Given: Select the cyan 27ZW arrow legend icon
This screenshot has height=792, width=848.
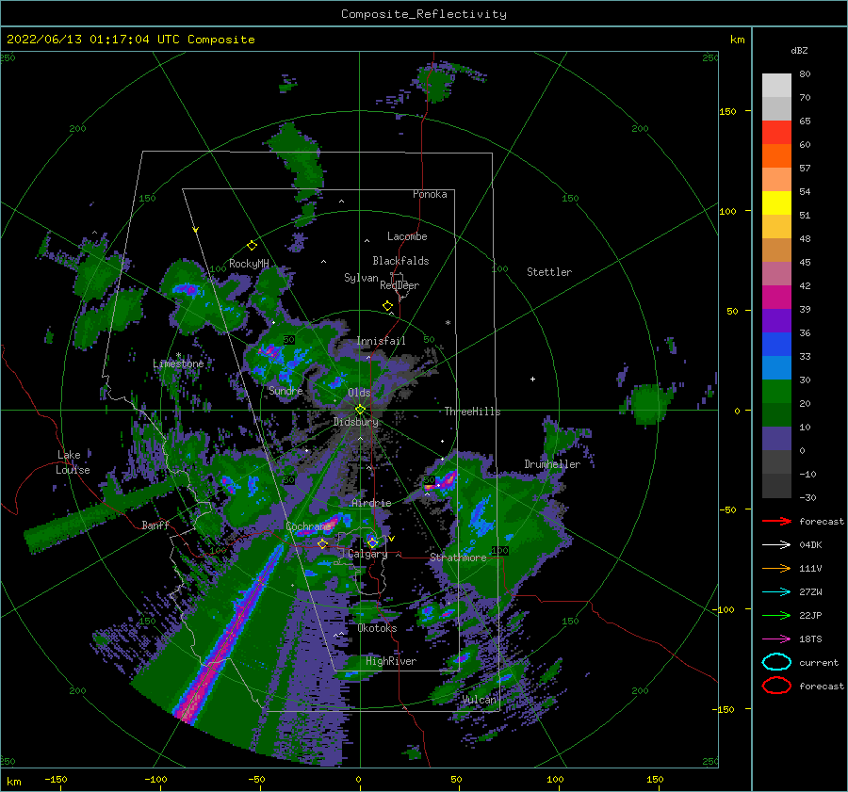Looking at the screenshot, I should [x=776, y=592].
